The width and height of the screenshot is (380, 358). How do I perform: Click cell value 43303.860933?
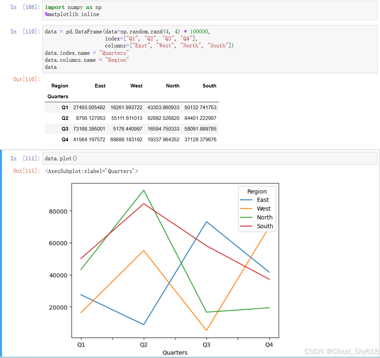click(x=163, y=108)
